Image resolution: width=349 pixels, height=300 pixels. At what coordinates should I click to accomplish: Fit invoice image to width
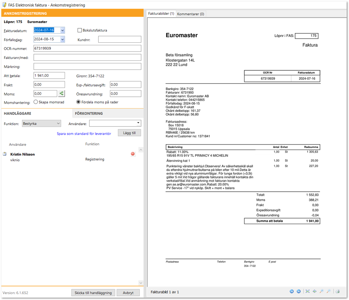click(314, 291)
